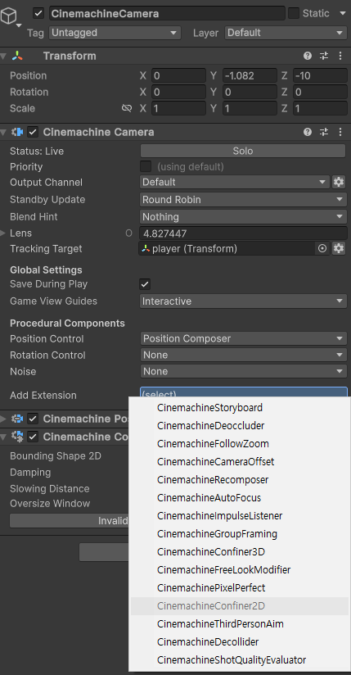This screenshot has width=351, height=675.
Task: Select CinemachineFreeLookModifier extension
Action: pos(240,570)
